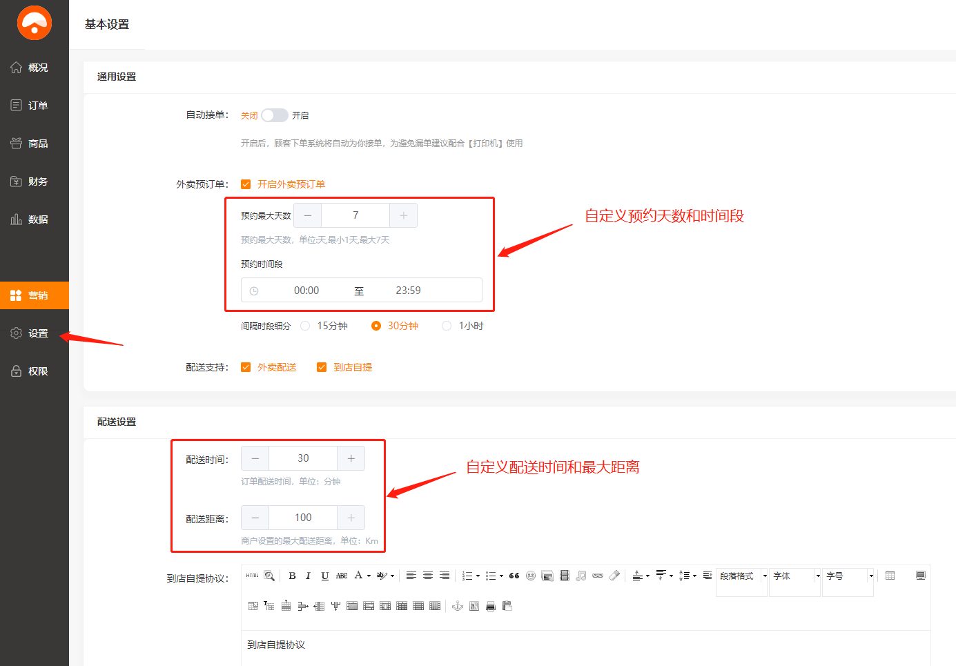This screenshot has height=666, width=956.
Task: Insert table via editor toolbar
Action: point(890,576)
